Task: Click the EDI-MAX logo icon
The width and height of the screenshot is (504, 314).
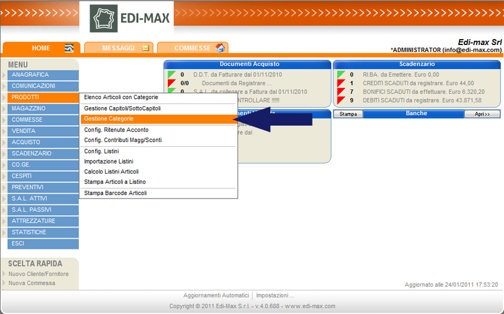Action: 104,18
